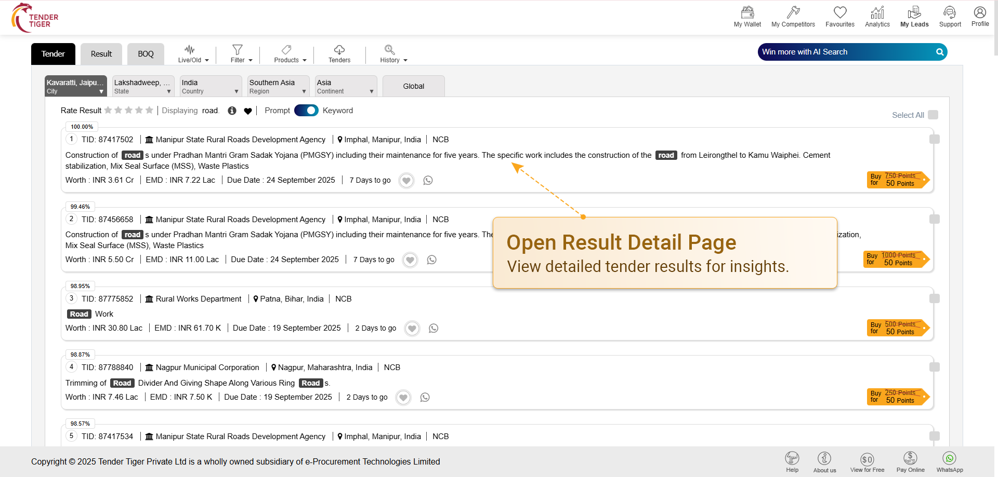The image size is (998, 477).
Task: Click the Global button
Action: pyautogui.click(x=413, y=86)
